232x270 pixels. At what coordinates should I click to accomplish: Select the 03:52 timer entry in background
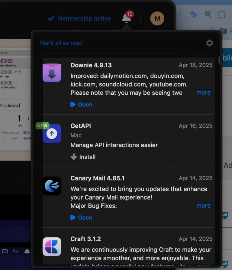[15, 63]
